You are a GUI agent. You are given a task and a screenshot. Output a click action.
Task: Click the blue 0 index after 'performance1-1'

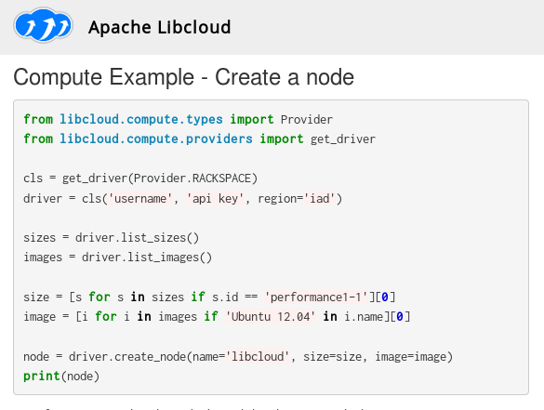click(384, 298)
